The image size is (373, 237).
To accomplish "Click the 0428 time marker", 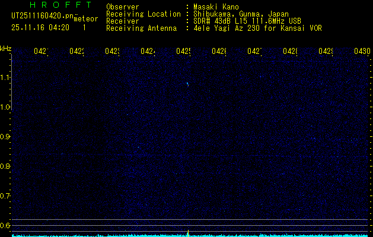I will (290, 52).
